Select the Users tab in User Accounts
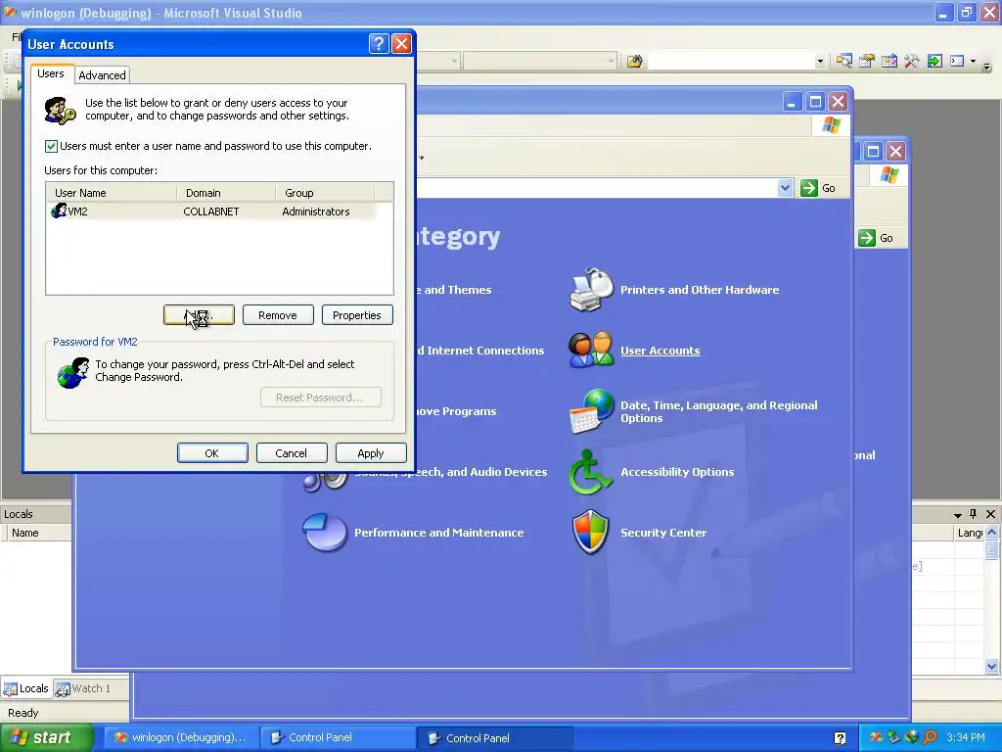Screen dimensions: 1002x752 (51, 73)
